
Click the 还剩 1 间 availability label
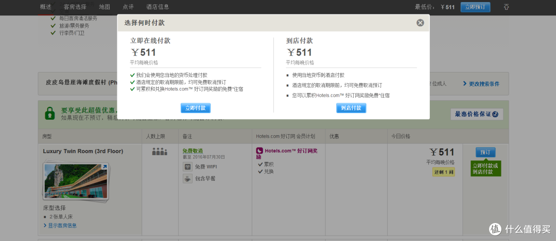[x=443, y=172]
